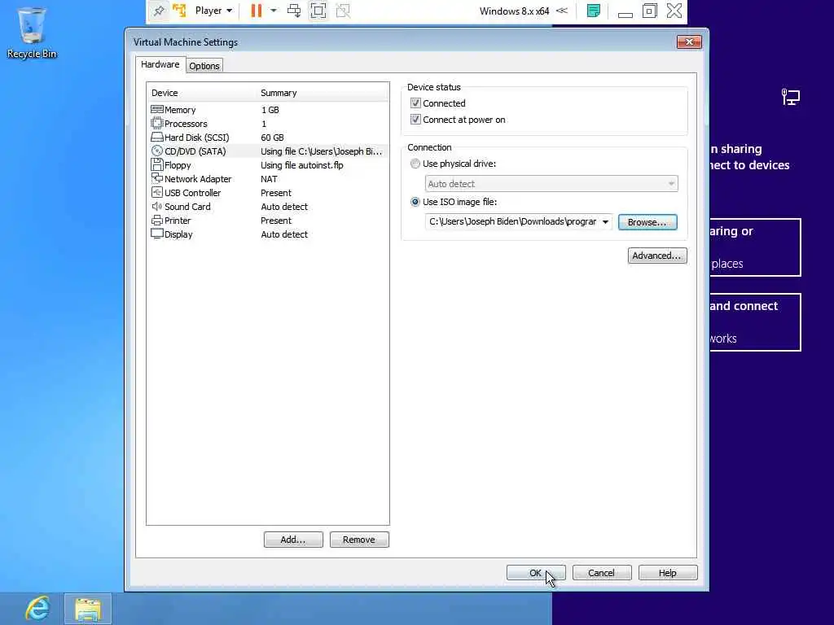Switch to Hardware tab

click(160, 64)
